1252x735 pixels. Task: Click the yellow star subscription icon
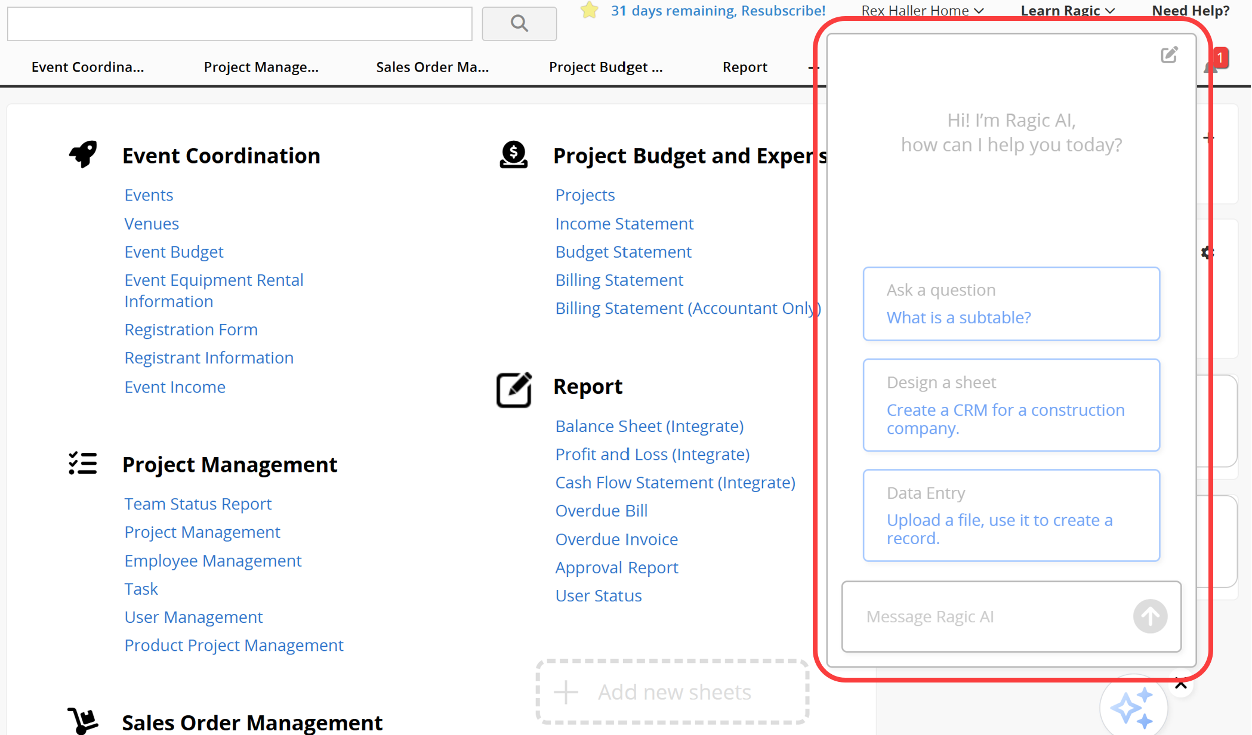(589, 10)
